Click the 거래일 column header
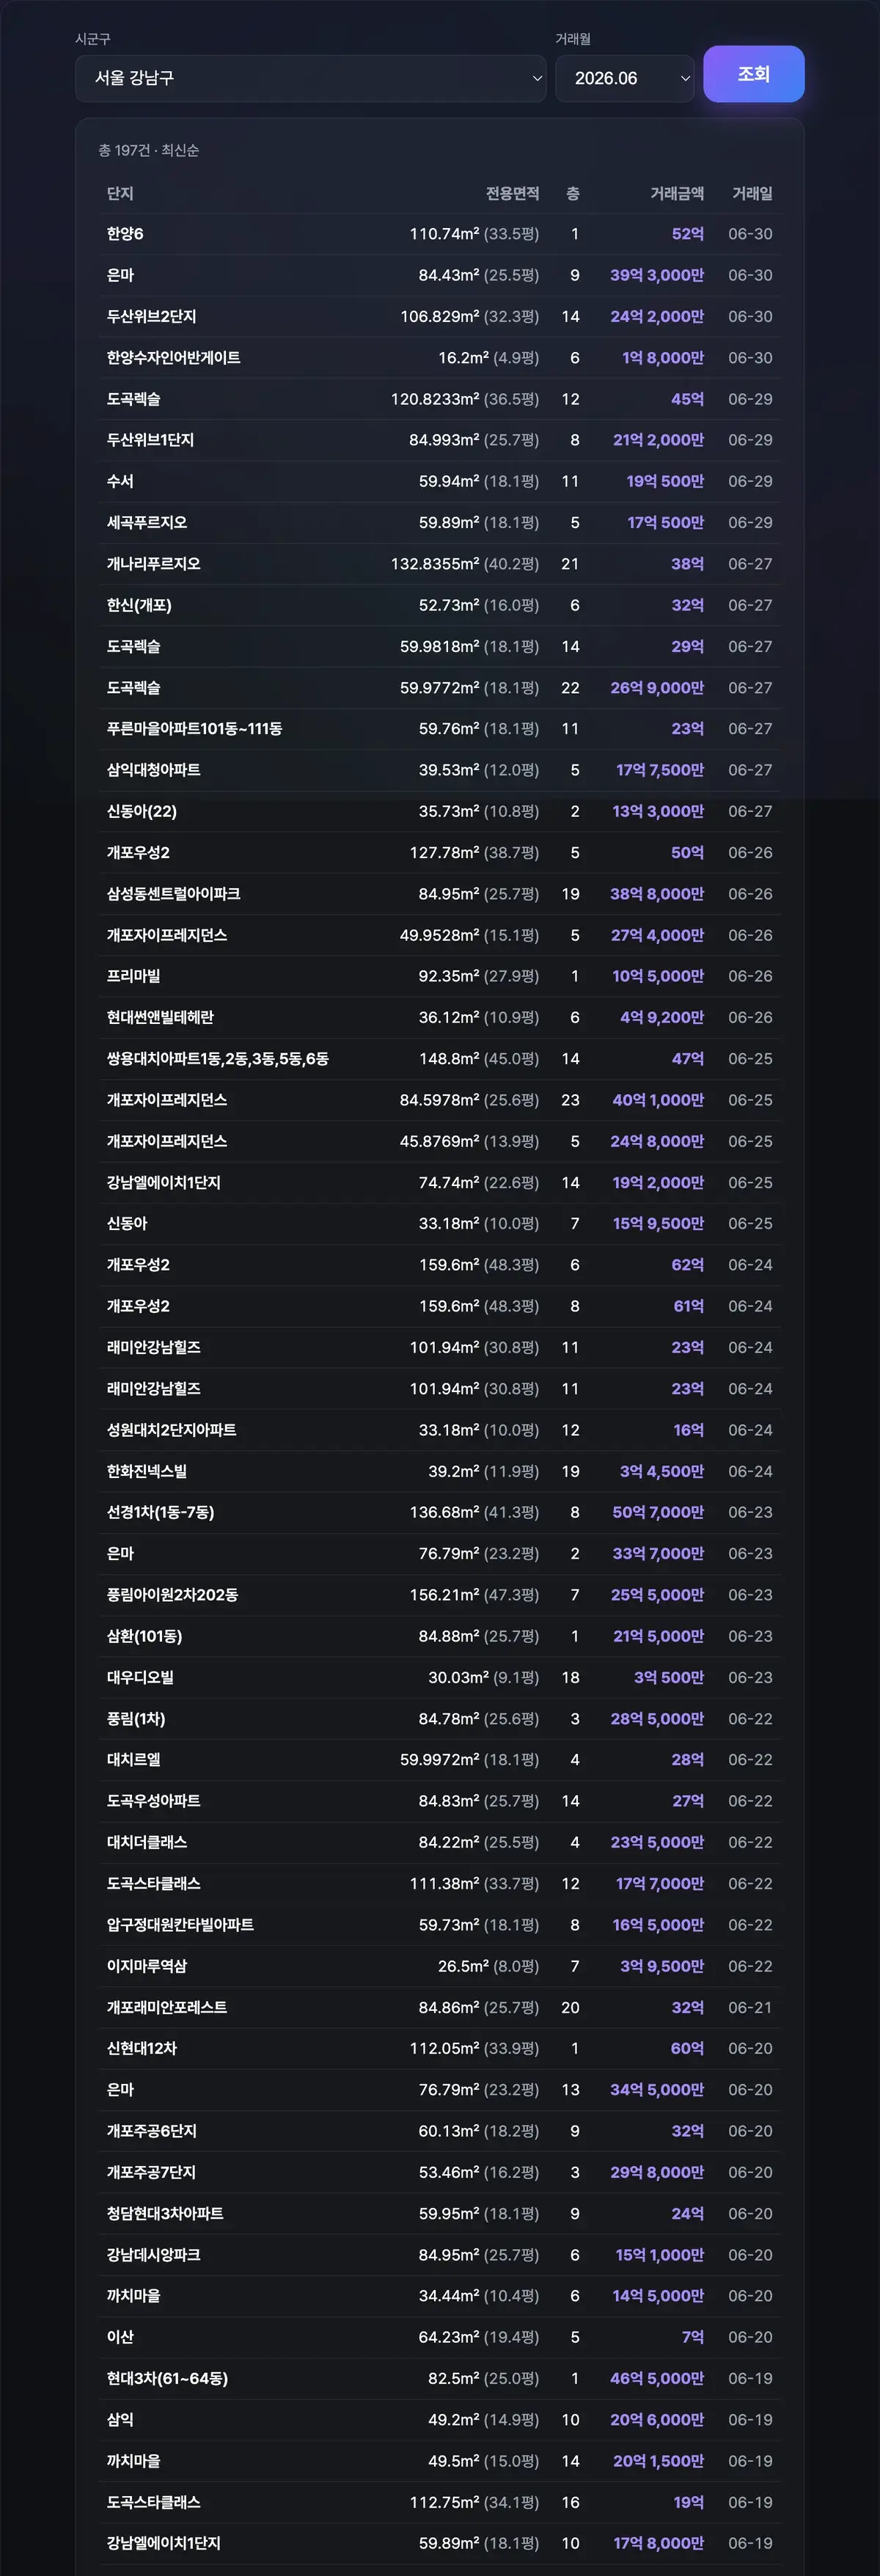The height and width of the screenshot is (2576, 880). (752, 194)
